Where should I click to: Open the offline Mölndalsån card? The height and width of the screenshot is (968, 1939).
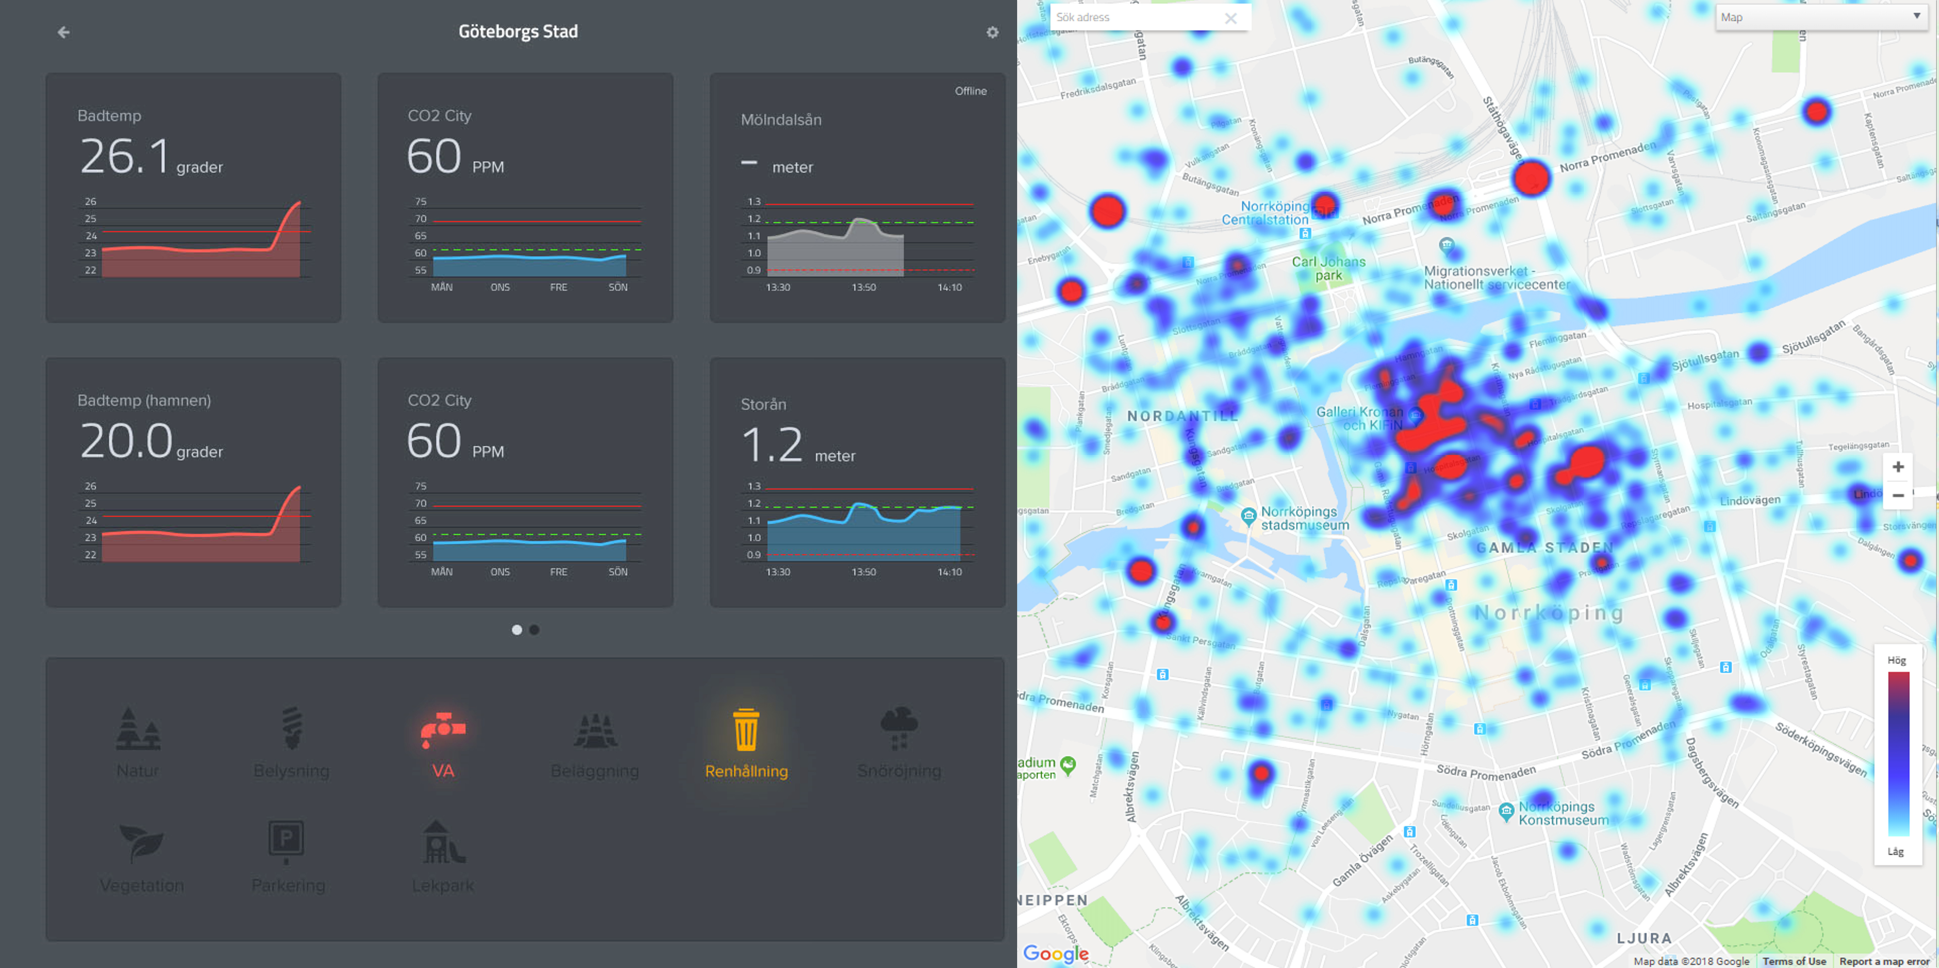(857, 197)
